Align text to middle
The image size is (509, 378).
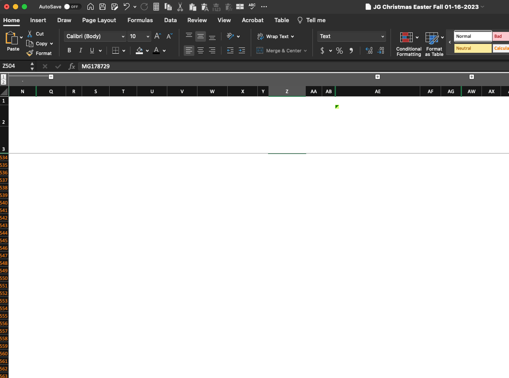pyautogui.click(x=201, y=36)
